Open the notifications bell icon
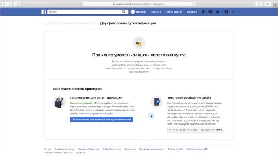Screen dimensions: 278x156 point(218,12)
